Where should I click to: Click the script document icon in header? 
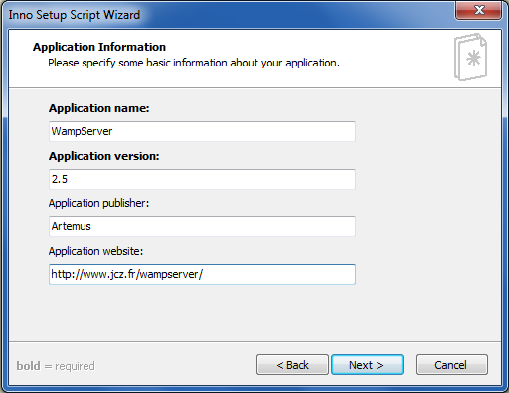point(470,57)
